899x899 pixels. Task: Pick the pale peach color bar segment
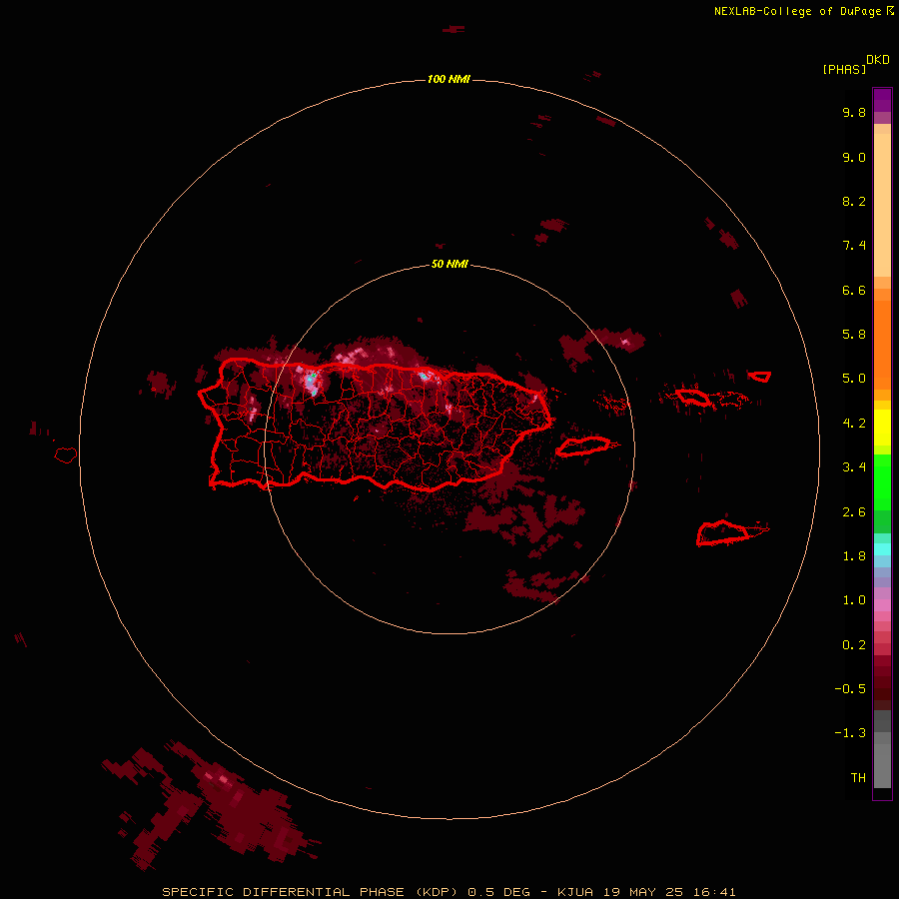[882, 205]
